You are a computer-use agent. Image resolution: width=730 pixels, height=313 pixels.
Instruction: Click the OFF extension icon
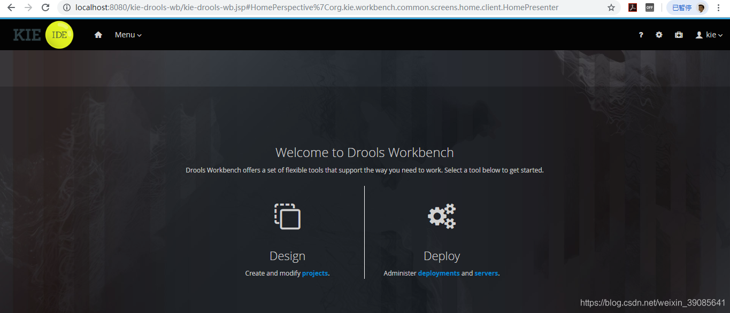click(x=650, y=7)
